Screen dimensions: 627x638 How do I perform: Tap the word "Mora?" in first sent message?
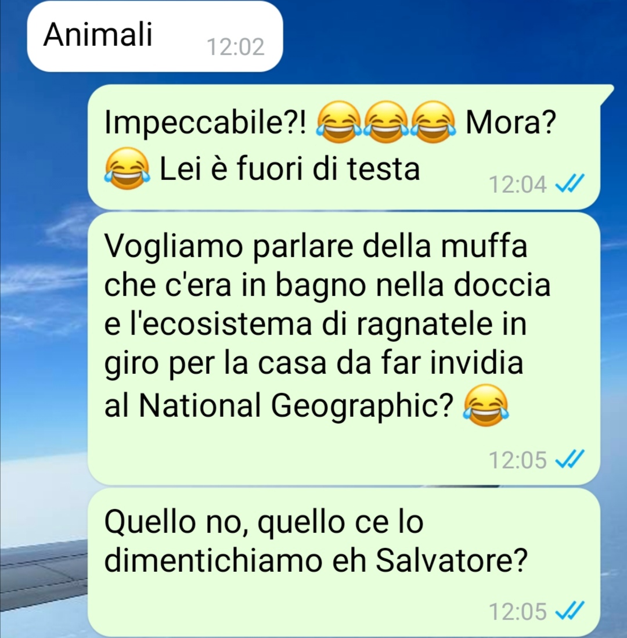(511, 122)
